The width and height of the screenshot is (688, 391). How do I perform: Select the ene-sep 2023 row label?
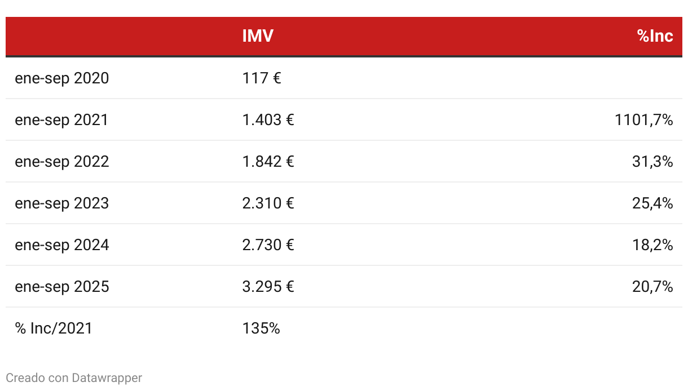(62, 203)
